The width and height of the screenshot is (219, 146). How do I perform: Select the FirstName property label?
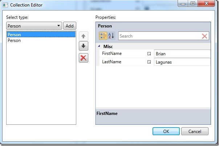112,53
